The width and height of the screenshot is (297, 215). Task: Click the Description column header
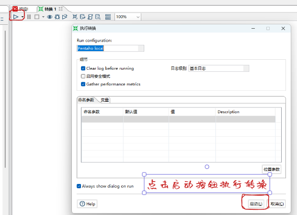(x=245, y=112)
